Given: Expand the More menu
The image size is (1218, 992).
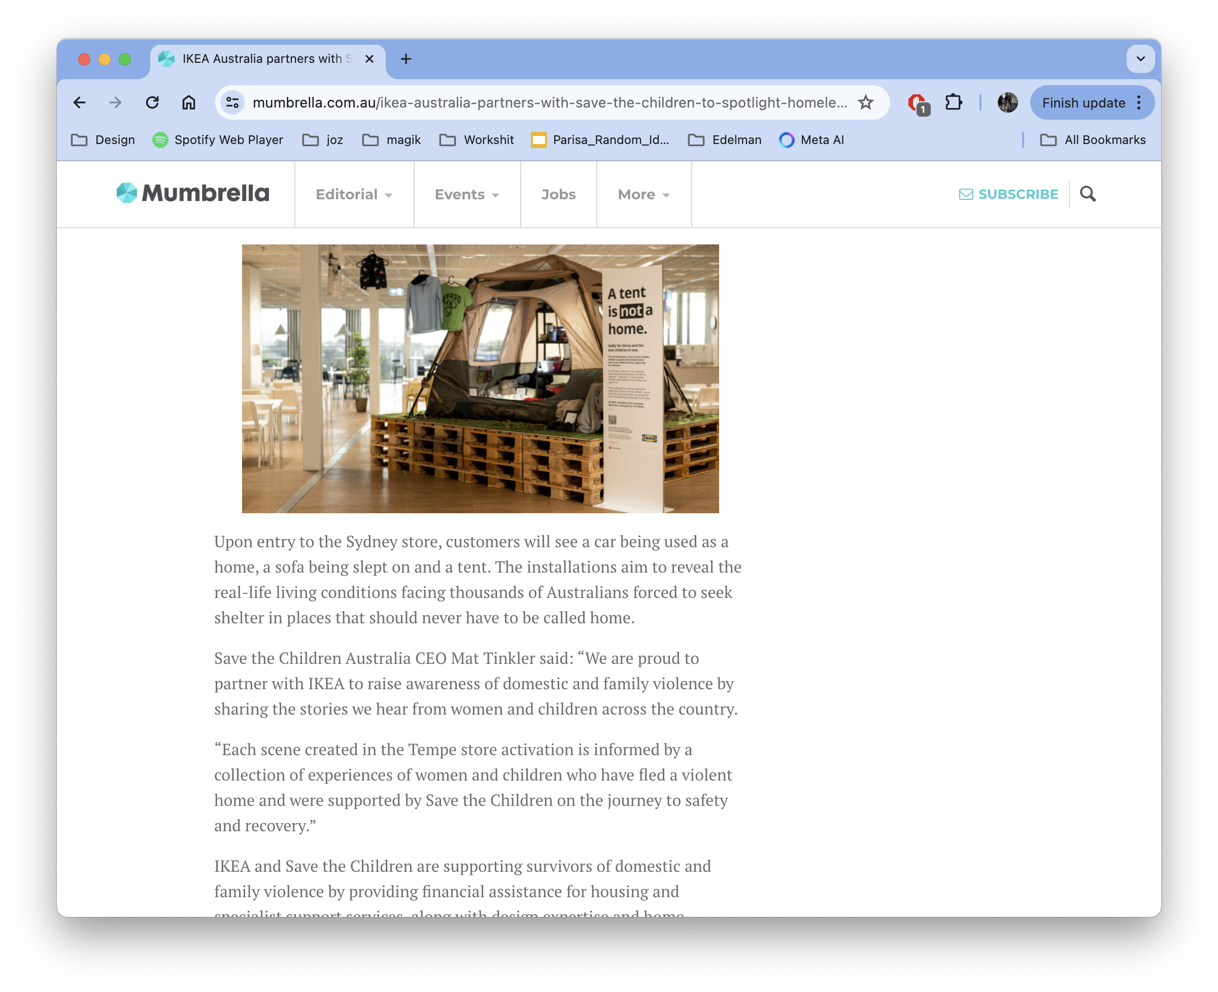Looking at the screenshot, I should point(644,194).
